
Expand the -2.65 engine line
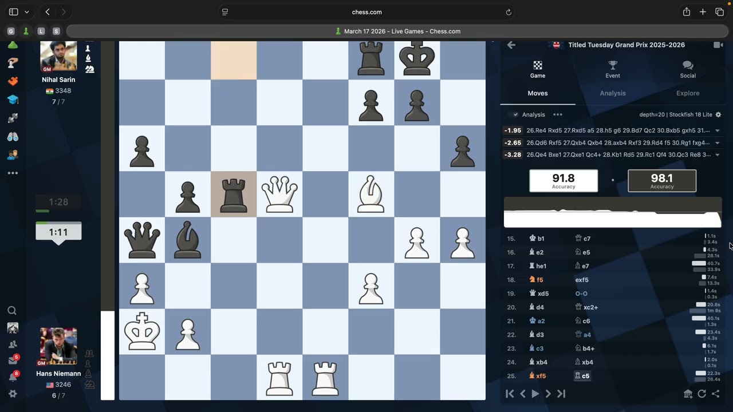(x=717, y=143)
